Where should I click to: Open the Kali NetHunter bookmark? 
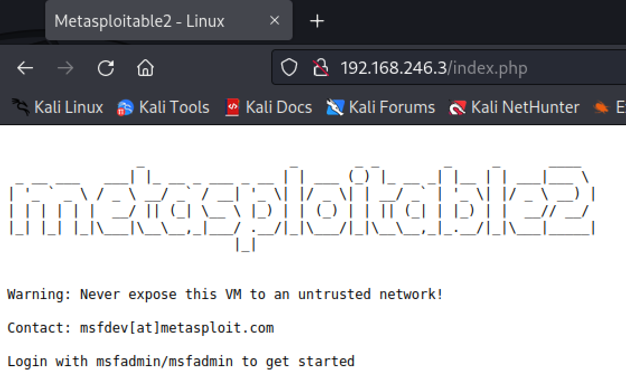515,107
